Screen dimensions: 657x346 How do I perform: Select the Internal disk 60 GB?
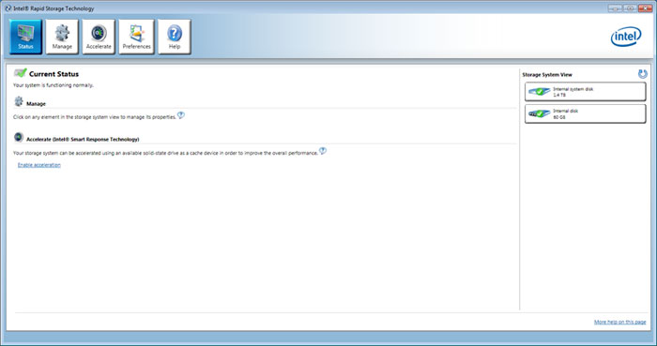tap(585, 113)
